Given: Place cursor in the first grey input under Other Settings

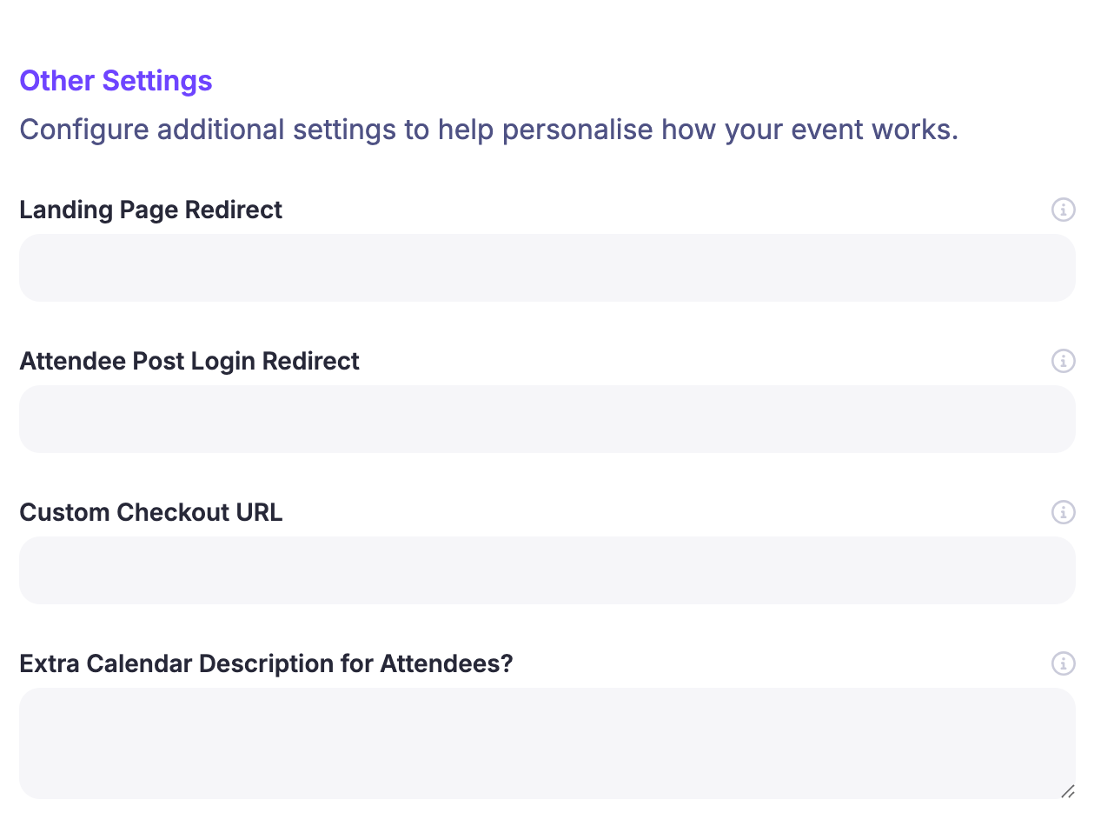Looking at the screenshot, I should [547, 268].
